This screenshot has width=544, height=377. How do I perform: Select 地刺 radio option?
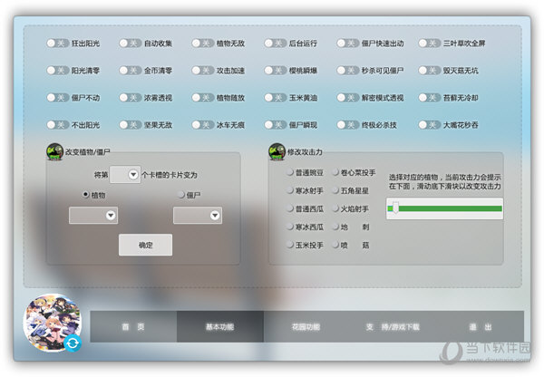click(x=335, y=227)
